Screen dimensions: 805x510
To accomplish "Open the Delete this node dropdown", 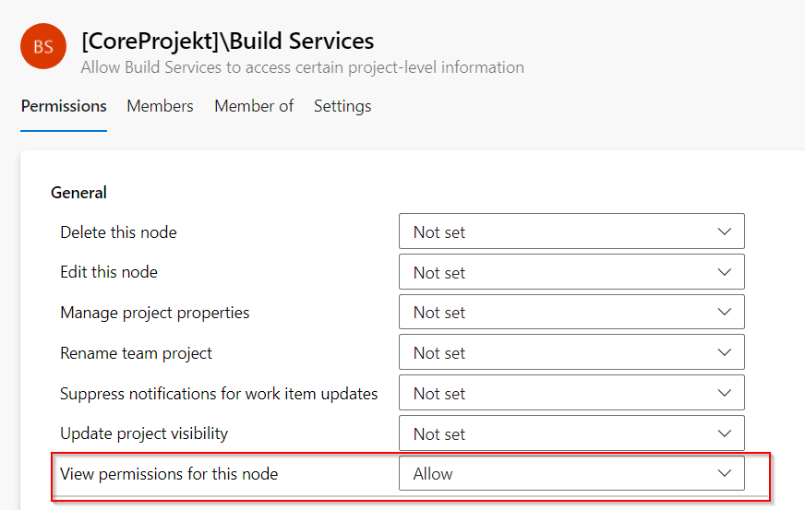I will point(571,232).
